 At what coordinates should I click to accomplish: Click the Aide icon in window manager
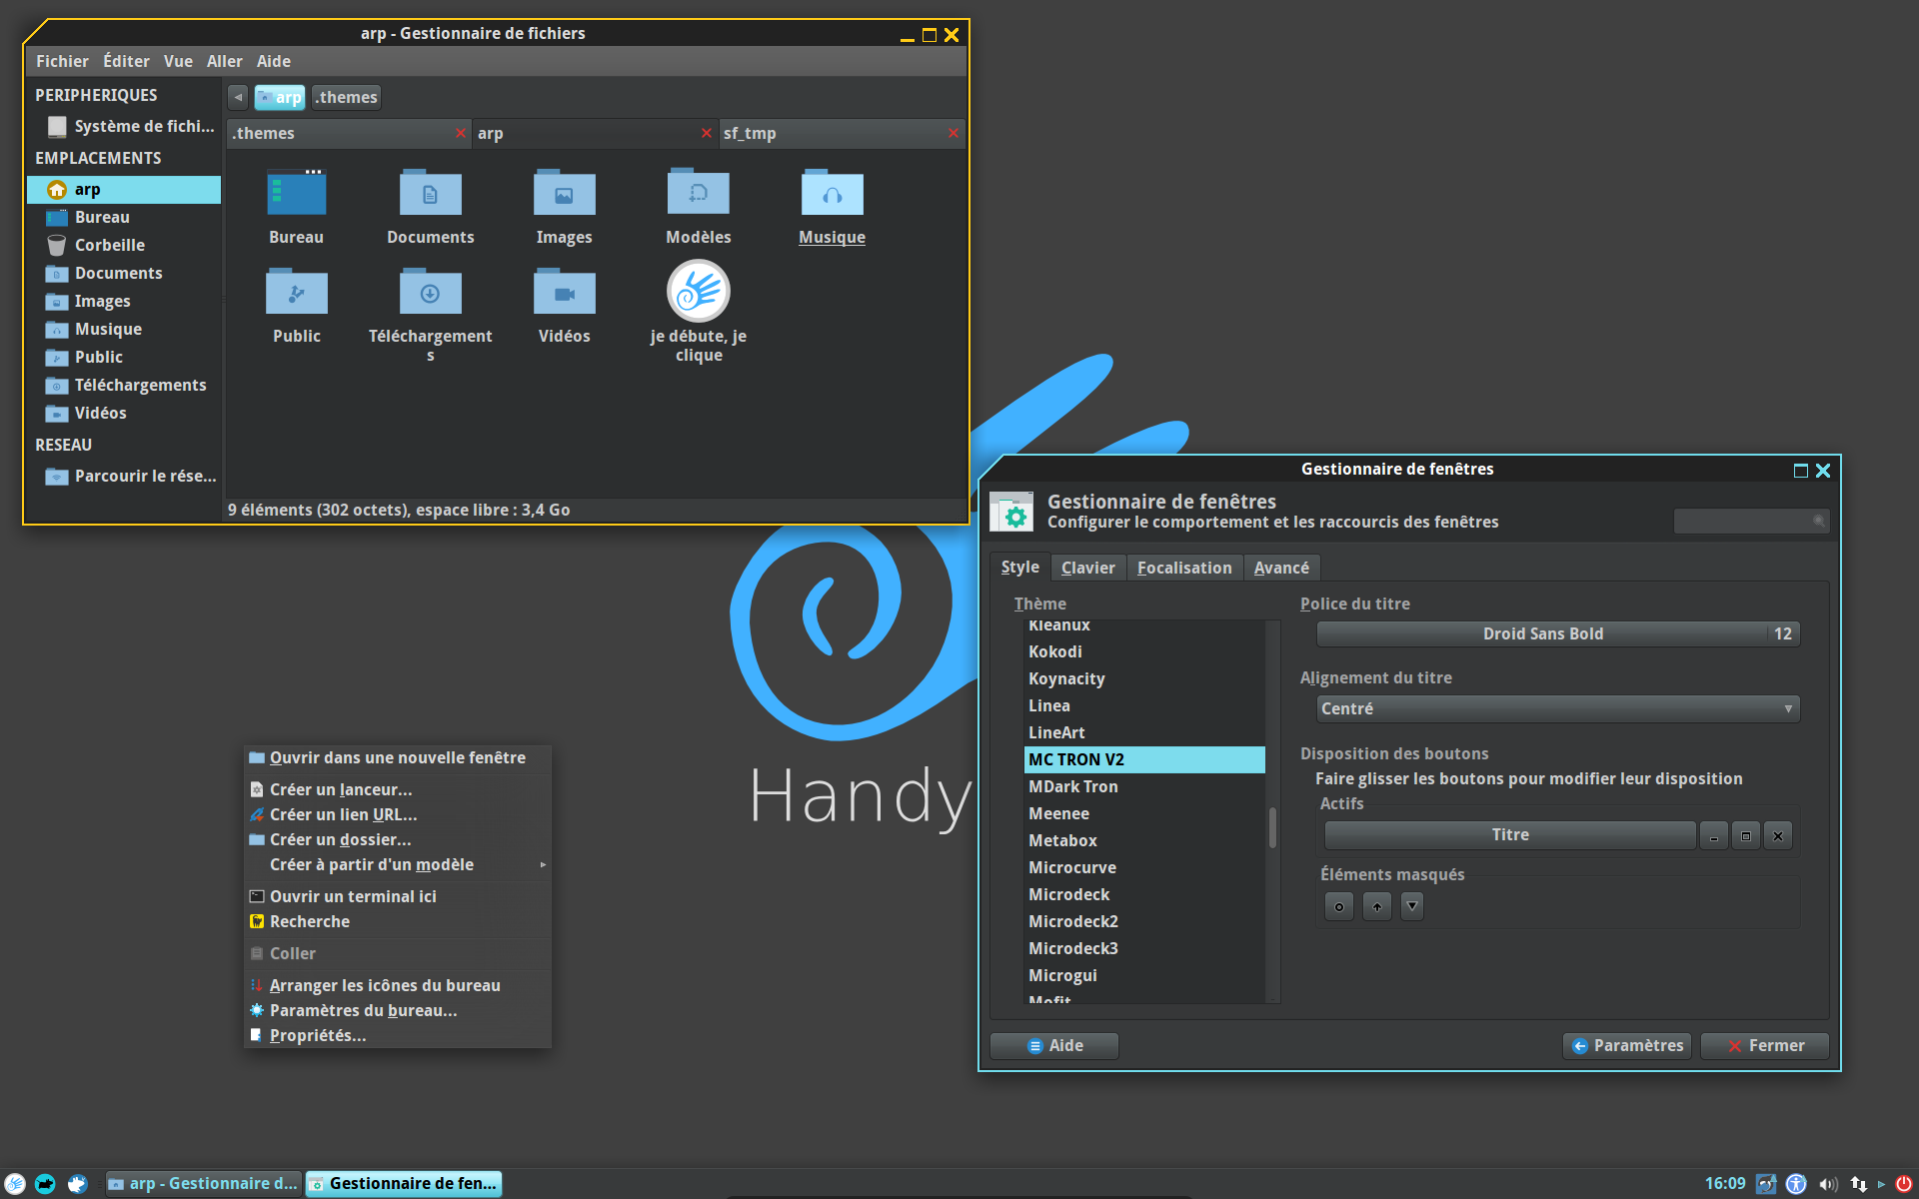(x=1052, y=1043)
